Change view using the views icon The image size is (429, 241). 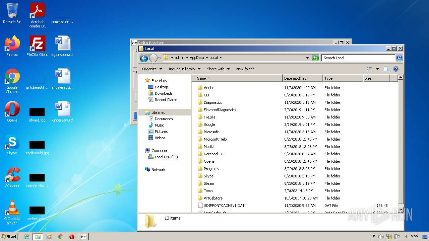(369, 69)
